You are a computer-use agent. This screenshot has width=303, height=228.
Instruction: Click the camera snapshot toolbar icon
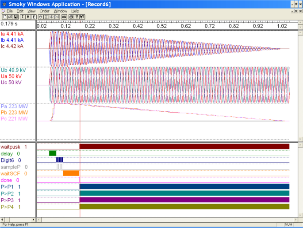pyautogui.click(x=64, y=17)
